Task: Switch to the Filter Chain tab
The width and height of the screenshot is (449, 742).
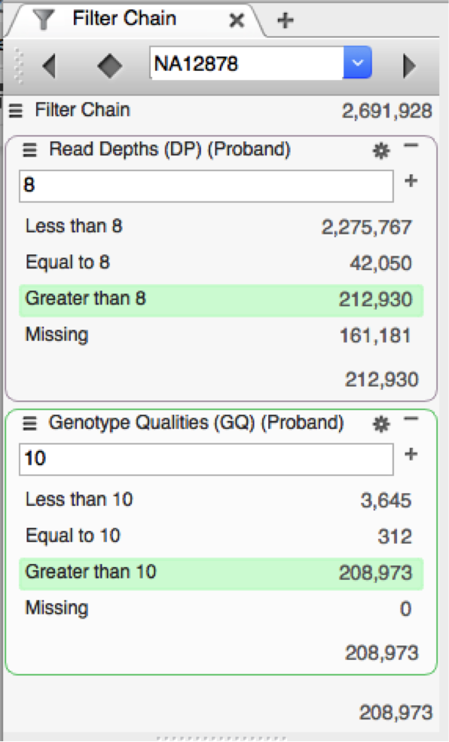Action: coord(125,19)
